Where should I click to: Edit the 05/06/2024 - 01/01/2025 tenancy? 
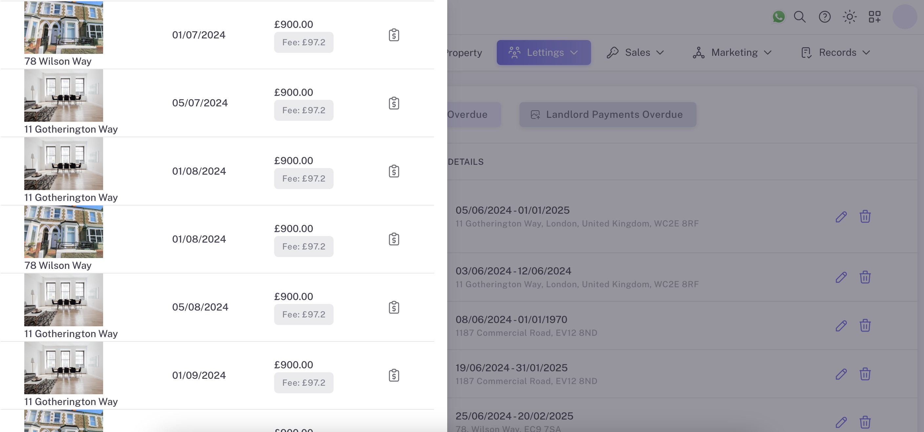[841, 217]
